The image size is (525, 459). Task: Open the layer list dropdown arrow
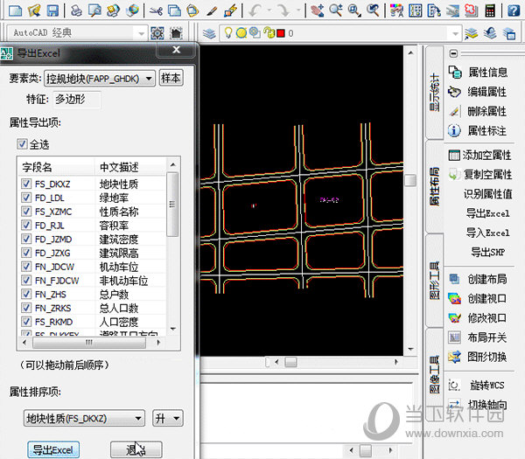[455, 33]
